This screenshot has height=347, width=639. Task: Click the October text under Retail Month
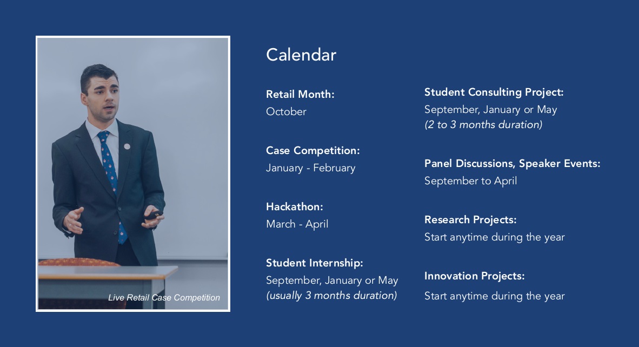click(286, 111)
